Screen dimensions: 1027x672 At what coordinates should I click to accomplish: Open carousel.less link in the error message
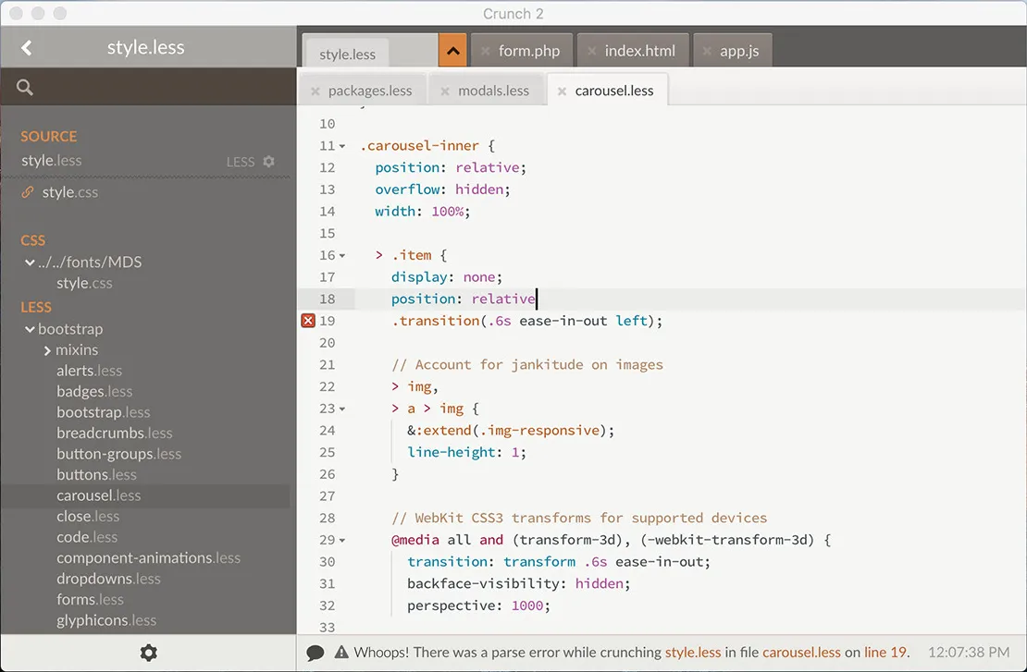(801, 652)
